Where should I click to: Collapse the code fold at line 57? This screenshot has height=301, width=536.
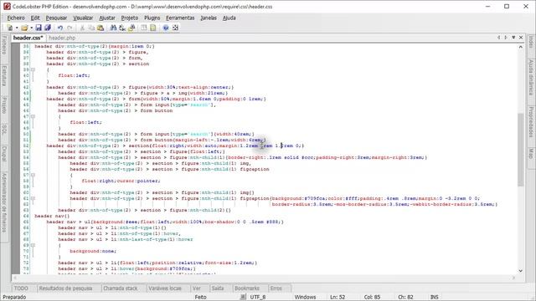33,175
